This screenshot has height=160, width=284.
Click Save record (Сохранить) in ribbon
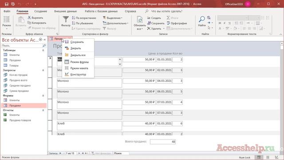coord(156,23)
